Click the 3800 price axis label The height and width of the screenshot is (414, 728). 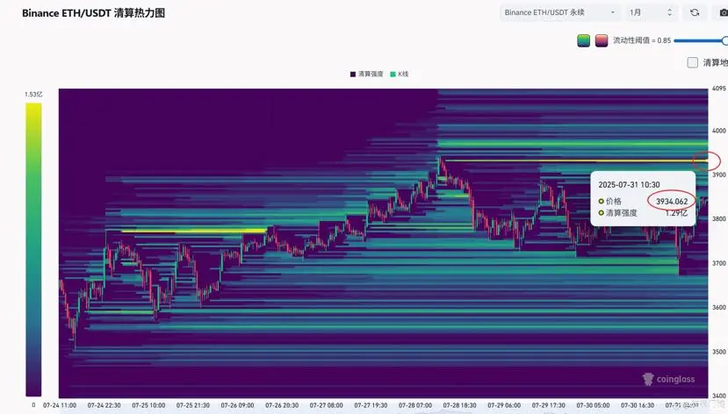point(718,218)
